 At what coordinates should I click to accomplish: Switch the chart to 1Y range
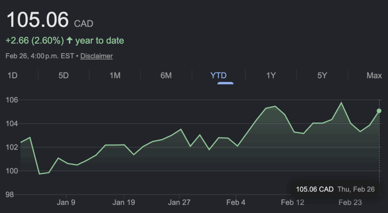tap(271, 75)
